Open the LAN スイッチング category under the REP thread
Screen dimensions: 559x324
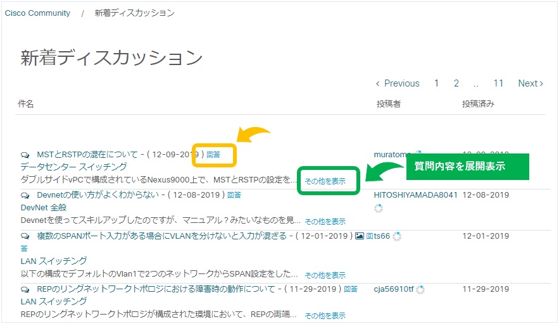tap(53, 302)
